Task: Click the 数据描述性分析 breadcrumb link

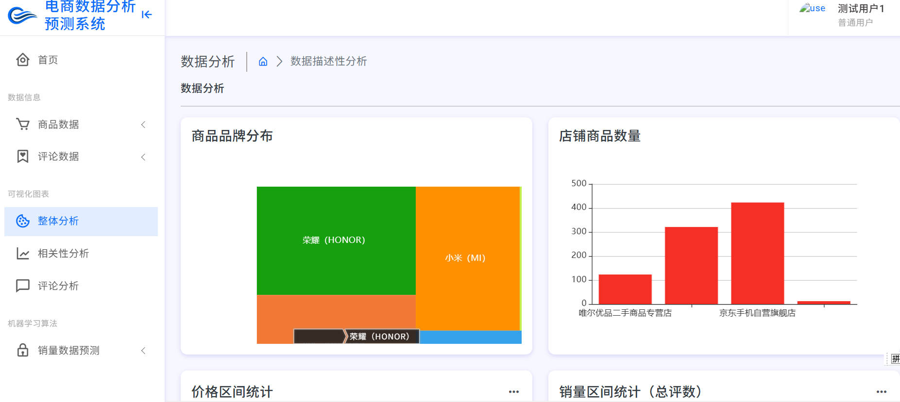Action: [329, 61]
